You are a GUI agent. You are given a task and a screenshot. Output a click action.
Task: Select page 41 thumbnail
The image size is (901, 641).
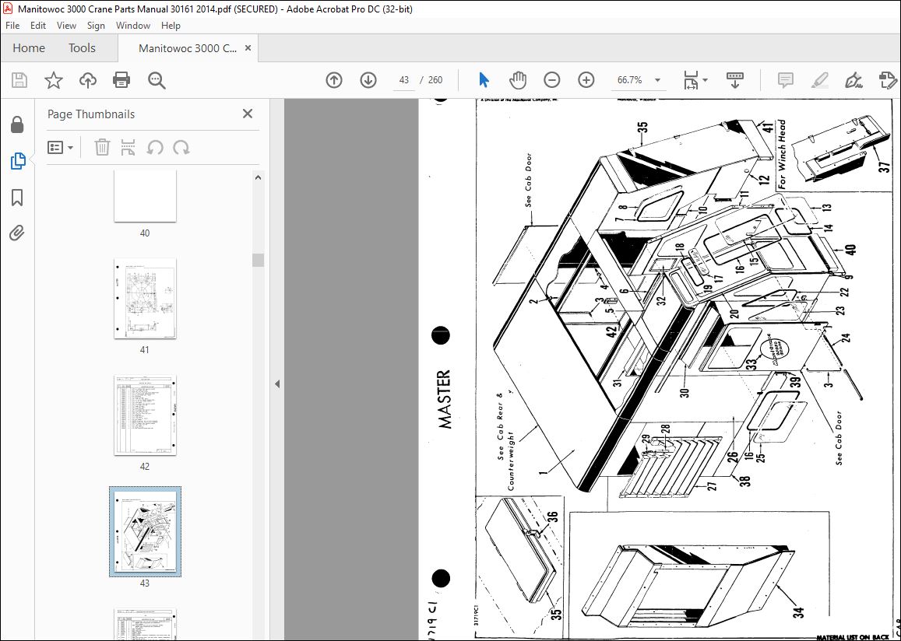click(x=145, y=299)
